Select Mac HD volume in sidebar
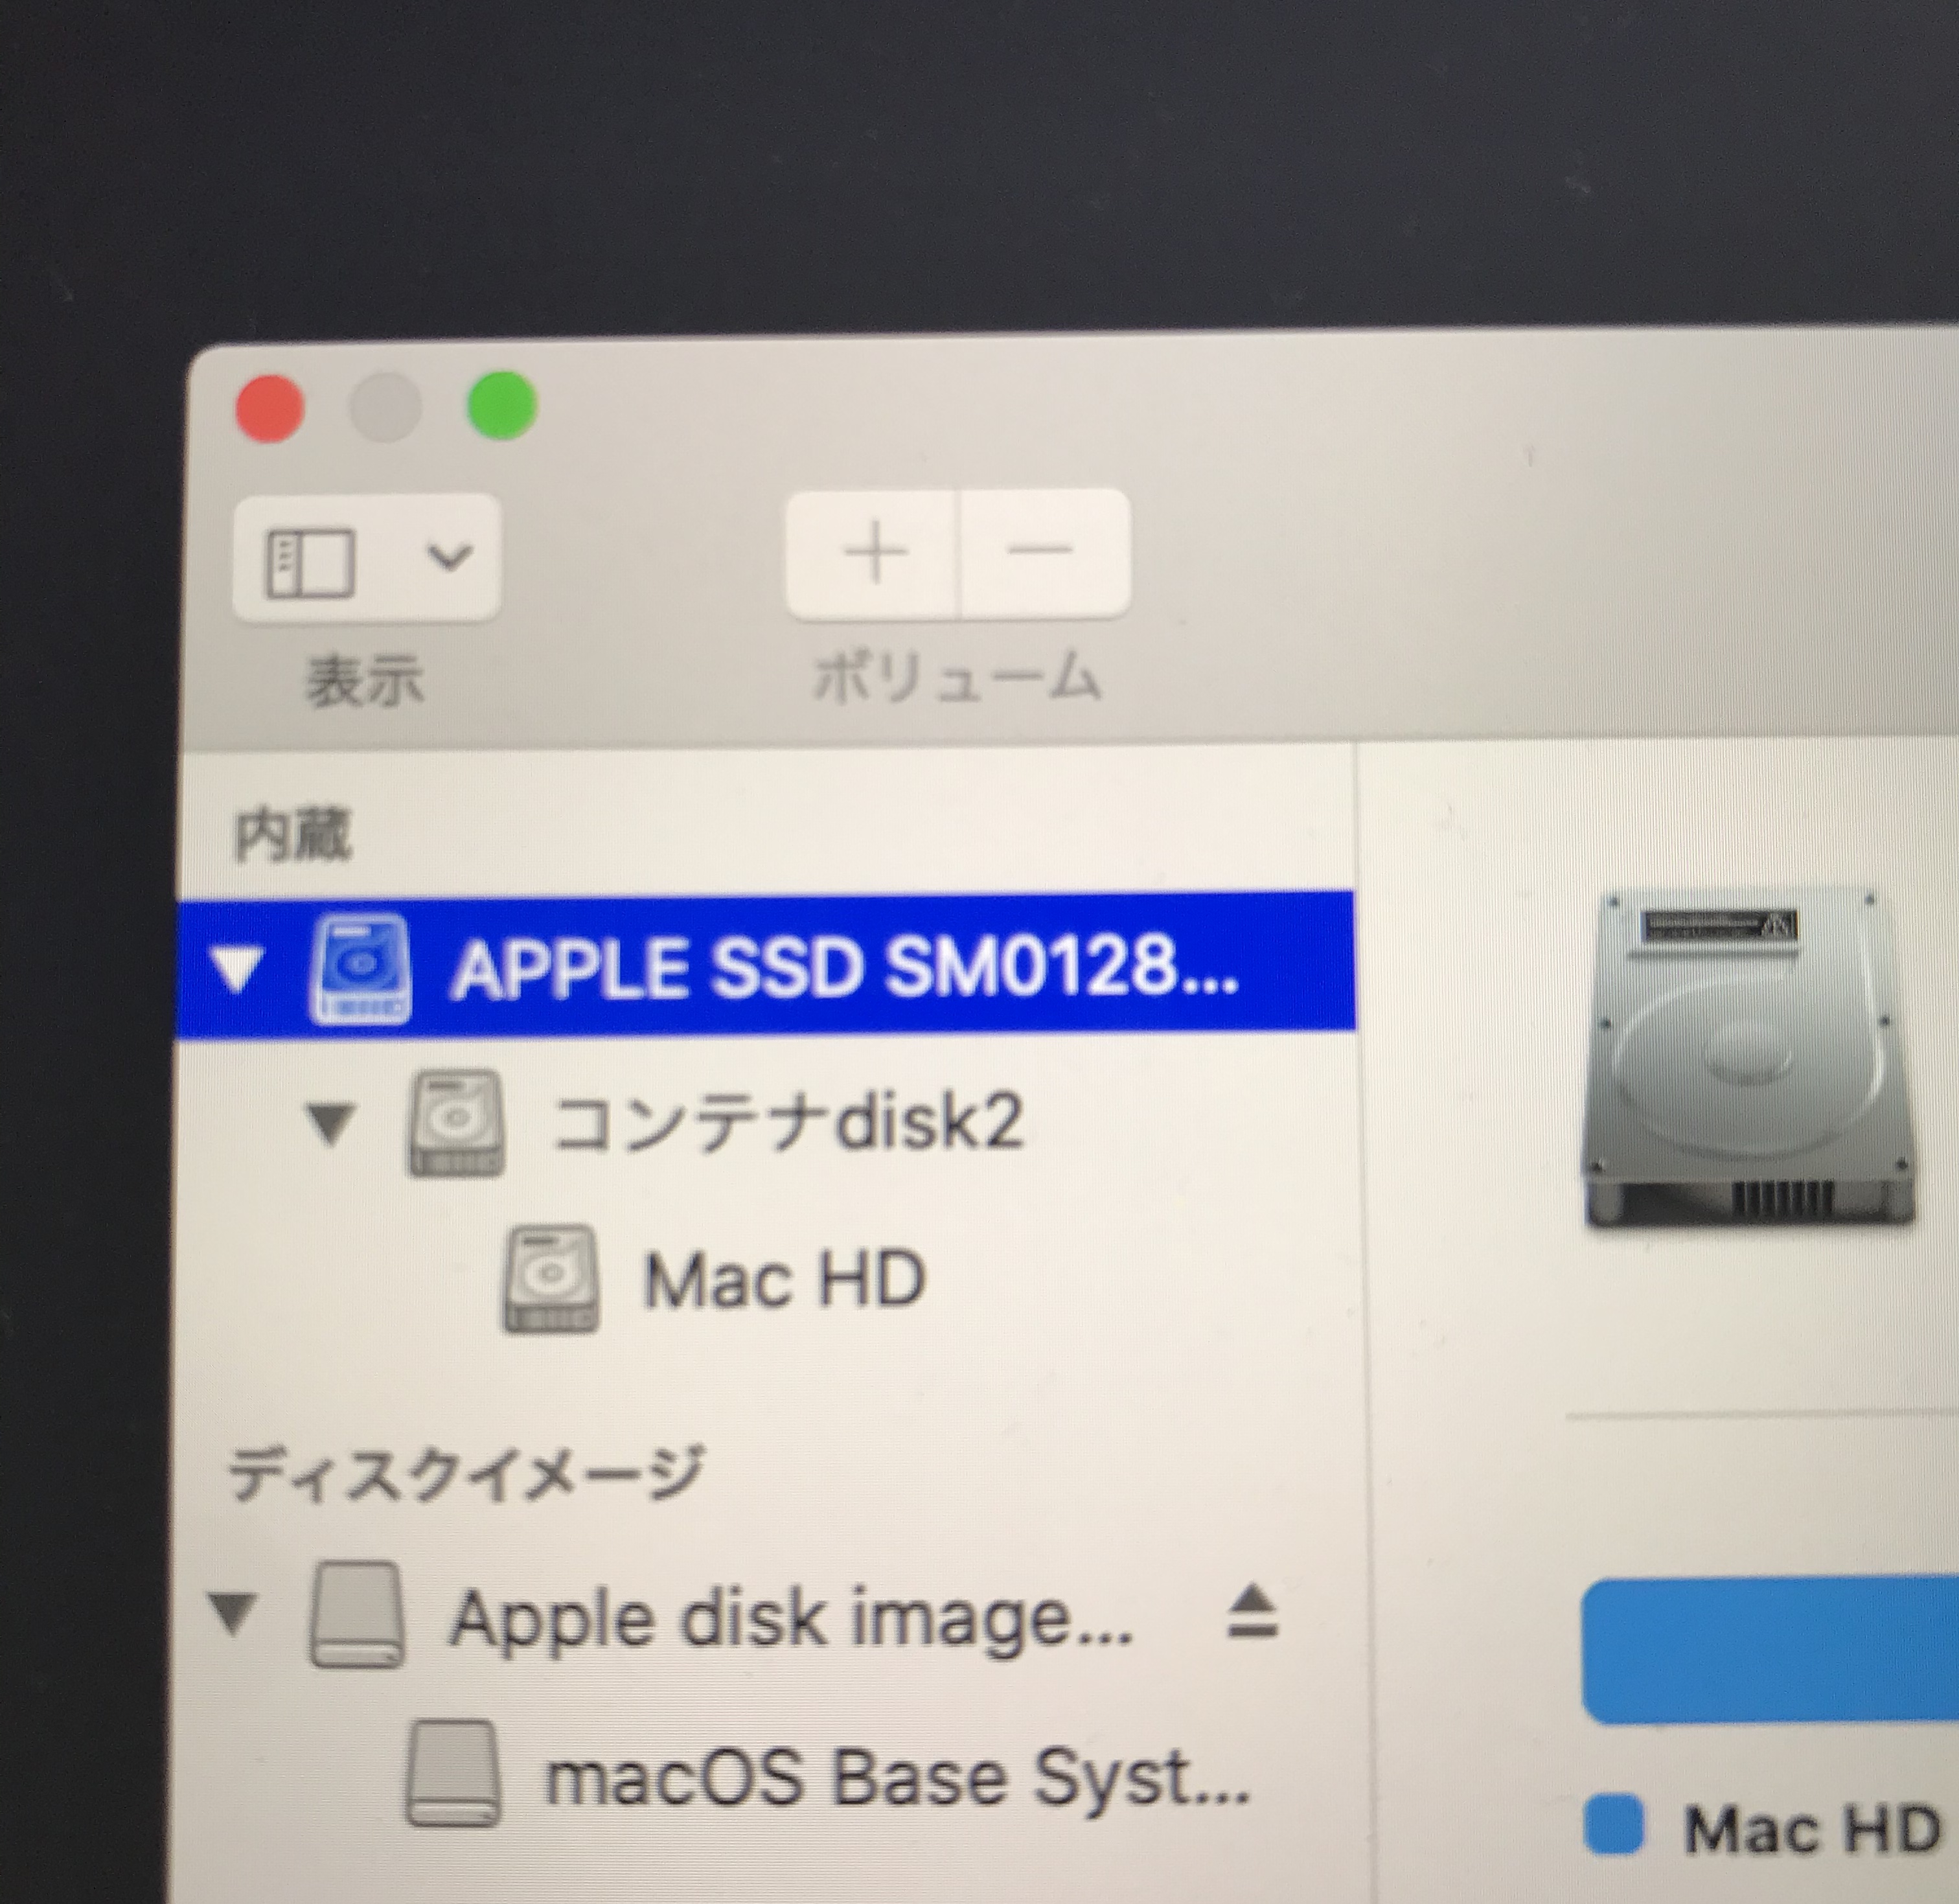1959x1904 pixels. coord(784,1280)
